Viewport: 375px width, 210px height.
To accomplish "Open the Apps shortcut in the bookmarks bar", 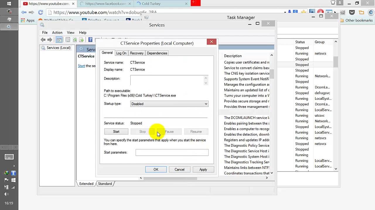I will pos(28,20).
